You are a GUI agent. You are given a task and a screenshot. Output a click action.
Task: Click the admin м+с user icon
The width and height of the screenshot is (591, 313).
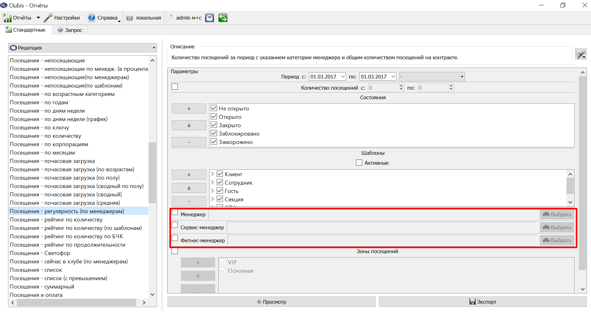click(x=171, y=18)
